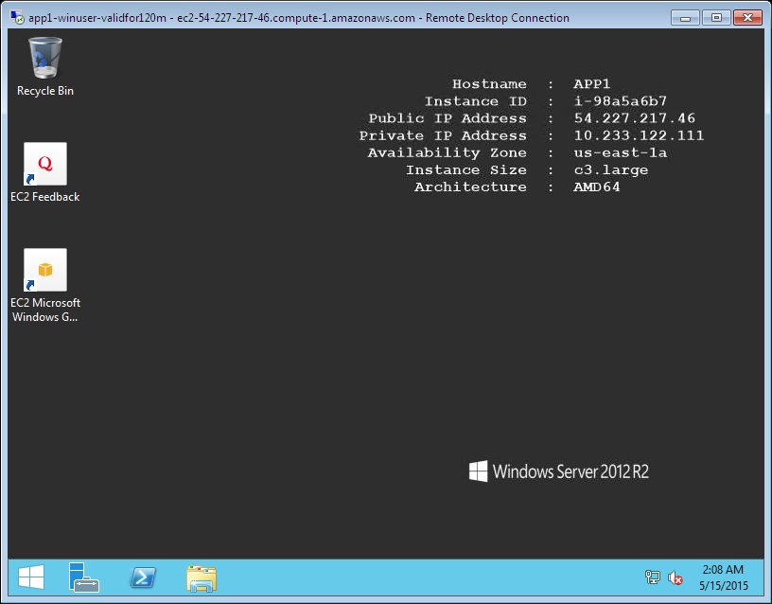Select the EC2 Feedback shortcut icon

[44, 165]
